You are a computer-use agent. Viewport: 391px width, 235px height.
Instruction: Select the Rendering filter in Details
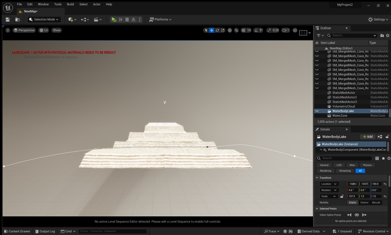pos(325,171)
